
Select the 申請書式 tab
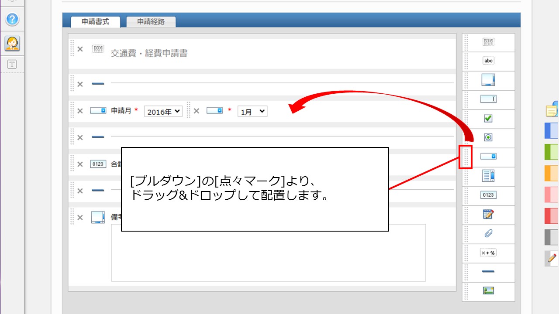95,21
